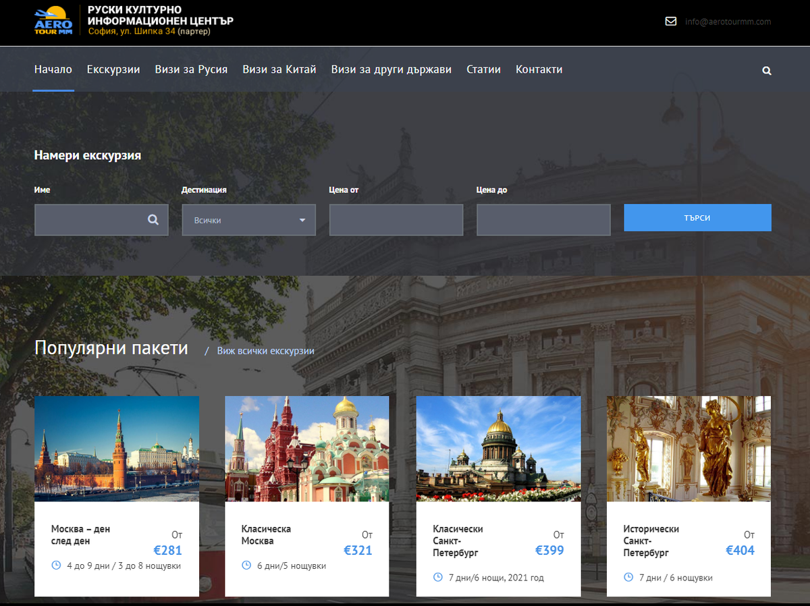
Task: Click 4 до 9 дни / 3 до 8 нощувки text
Action: tap(124, 566)
